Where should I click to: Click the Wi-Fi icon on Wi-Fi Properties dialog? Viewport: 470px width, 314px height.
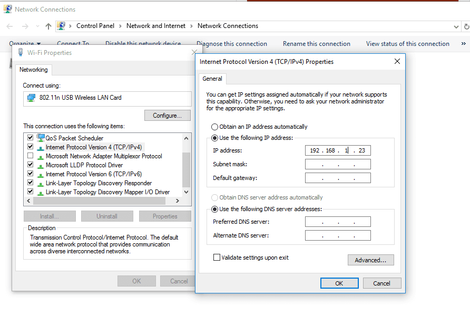(19, 52)
